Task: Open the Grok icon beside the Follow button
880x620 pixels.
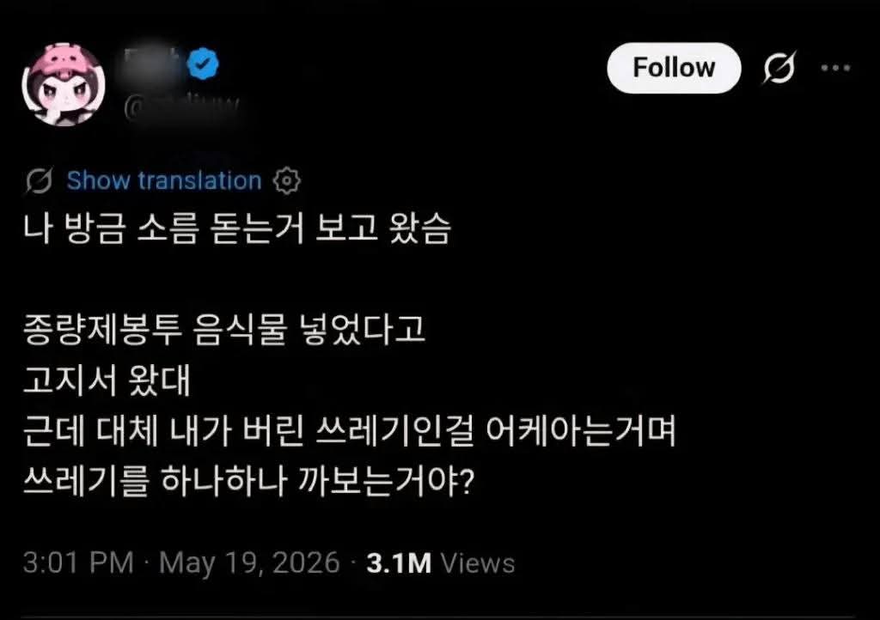Action: click(779, 67)
